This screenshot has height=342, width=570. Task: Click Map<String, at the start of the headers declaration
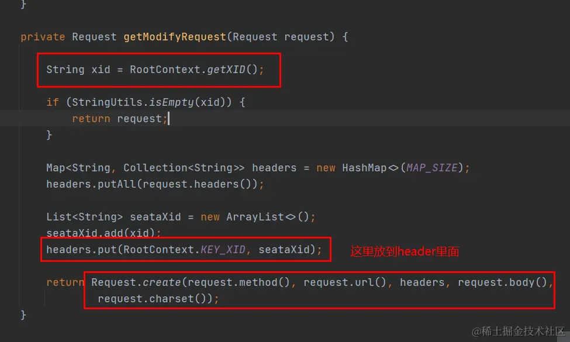point(81,168)
